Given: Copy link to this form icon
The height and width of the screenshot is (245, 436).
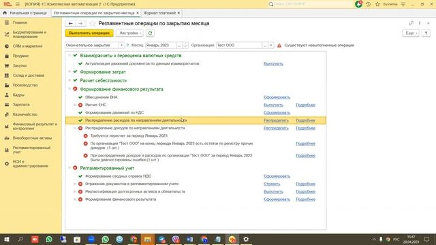Looking at the screenshot, I should (411, 23).
